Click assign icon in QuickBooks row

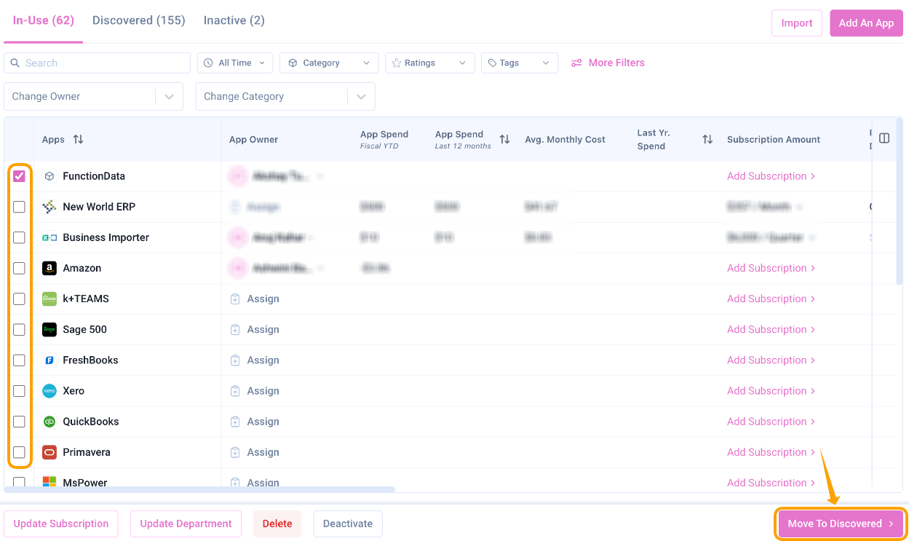tap(235, 421)
